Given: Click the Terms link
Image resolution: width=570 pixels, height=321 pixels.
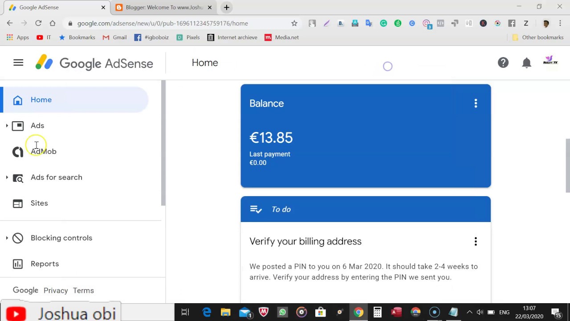Looking at the screenshot, I should tap(83, 291).
